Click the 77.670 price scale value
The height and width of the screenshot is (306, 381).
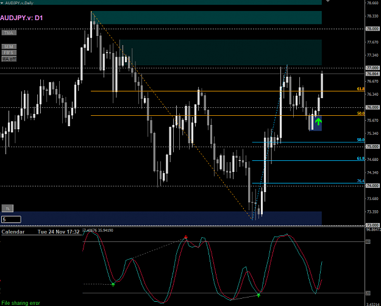click(372, 42)
